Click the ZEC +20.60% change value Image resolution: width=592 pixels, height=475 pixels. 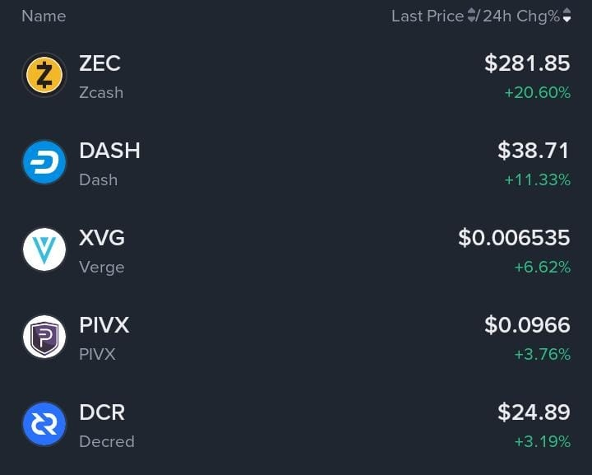tap(538, 93)
